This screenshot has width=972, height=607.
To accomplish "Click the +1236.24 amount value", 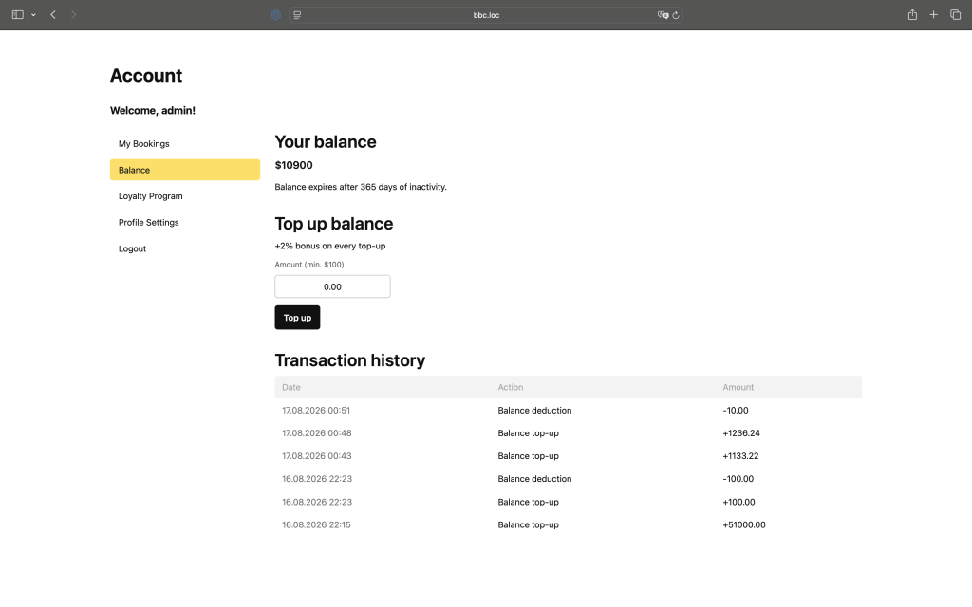I will click(741, 432).
